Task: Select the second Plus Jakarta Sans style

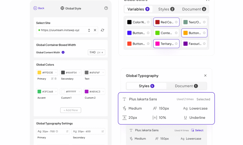Action: pos(197,130)
